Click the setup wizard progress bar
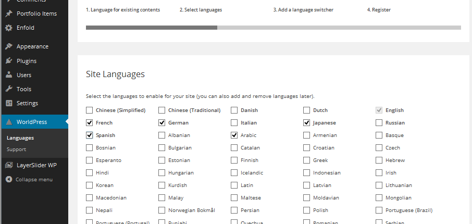472x224 pixels. (x=274, y=28)
